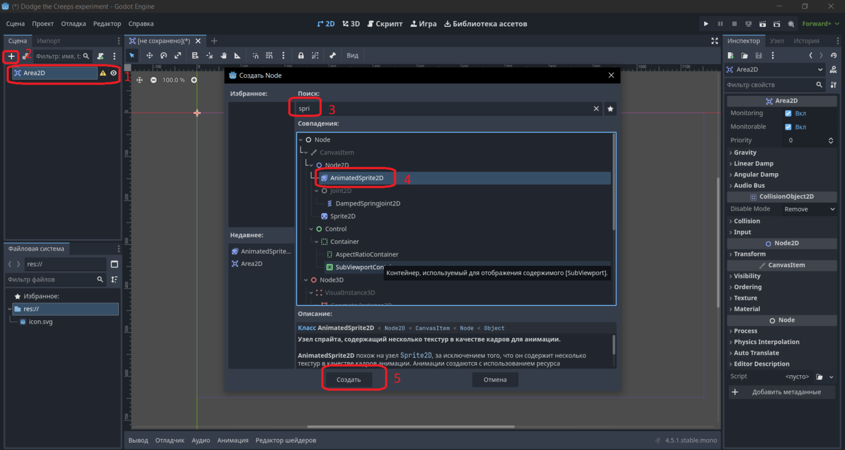This screenshot has height=450, width=845.
Task: Toggle the Area2D node visibility eye
Action: tap(113, 73)
